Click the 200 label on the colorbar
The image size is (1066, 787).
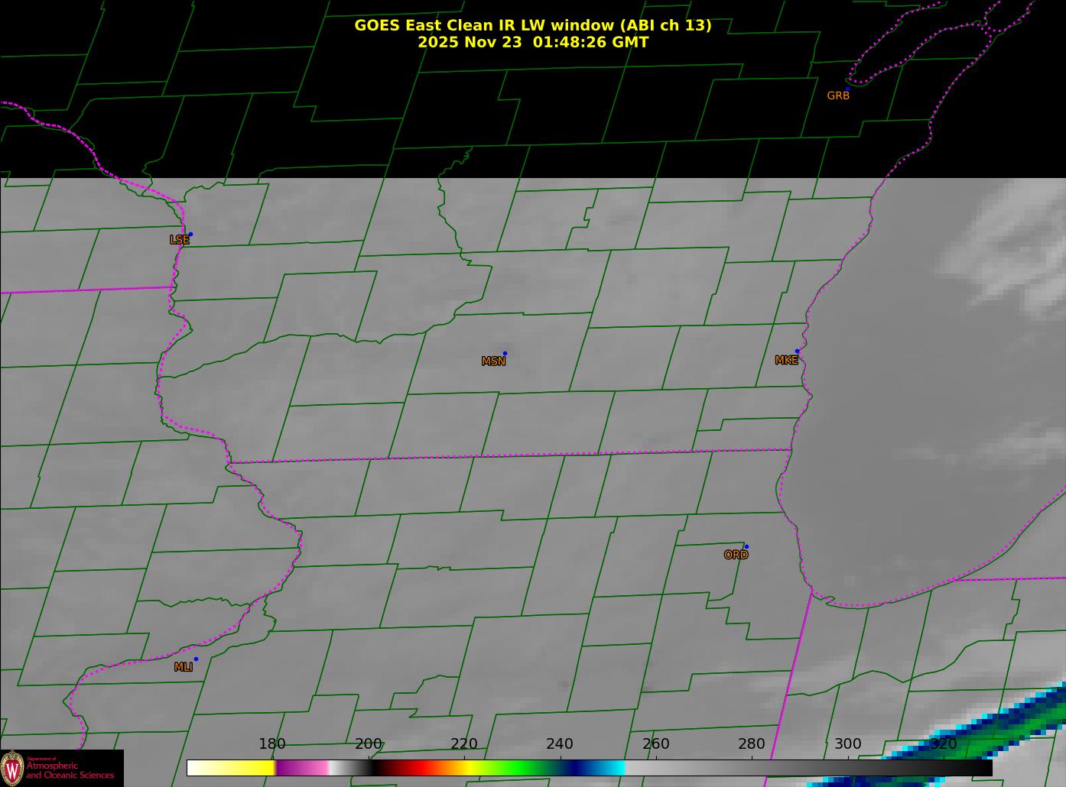[x=368, y=743]
